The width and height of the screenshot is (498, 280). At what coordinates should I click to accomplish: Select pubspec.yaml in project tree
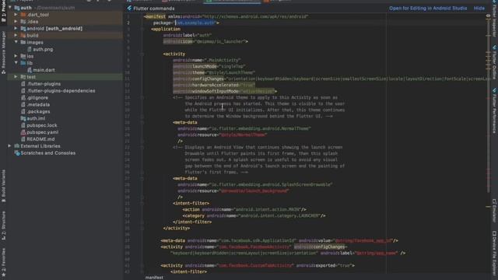[43, 132]
